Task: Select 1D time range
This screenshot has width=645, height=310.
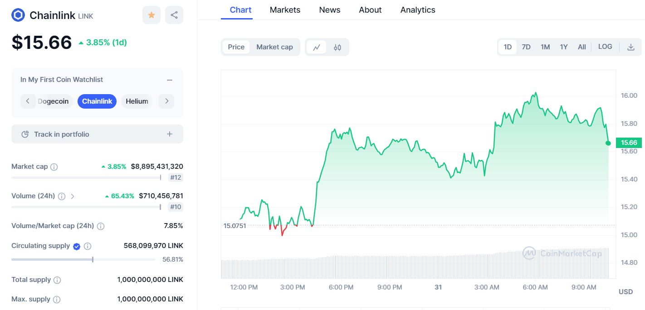Action: (508, 47)
